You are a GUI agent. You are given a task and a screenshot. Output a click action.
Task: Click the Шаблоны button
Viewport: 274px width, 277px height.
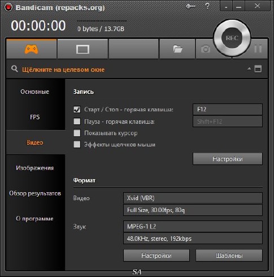[x=229, y=256]
